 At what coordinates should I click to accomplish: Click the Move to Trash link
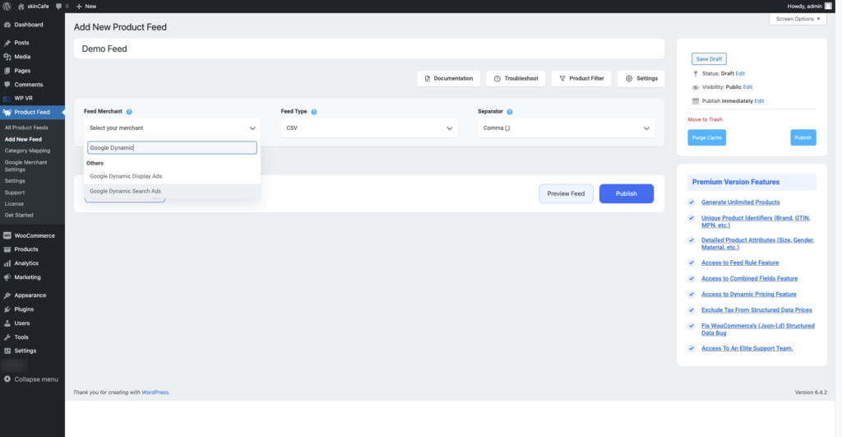705,119
